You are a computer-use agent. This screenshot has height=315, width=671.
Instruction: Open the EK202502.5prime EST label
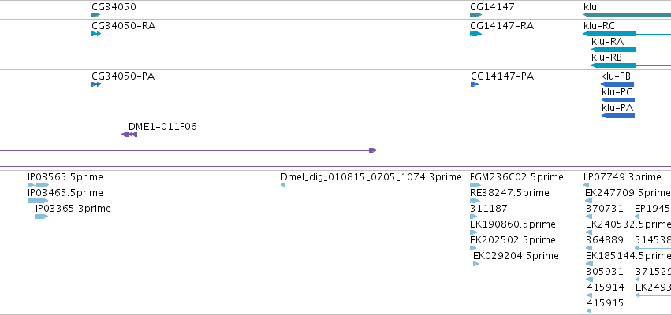pyautogui.click(x=513, y=240)
